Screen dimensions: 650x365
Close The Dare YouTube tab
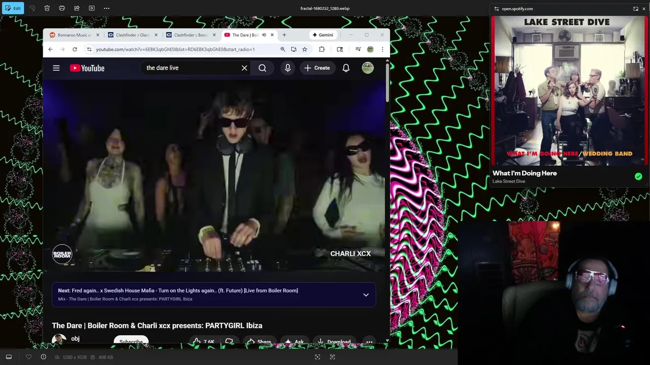[x=272, y=35]
